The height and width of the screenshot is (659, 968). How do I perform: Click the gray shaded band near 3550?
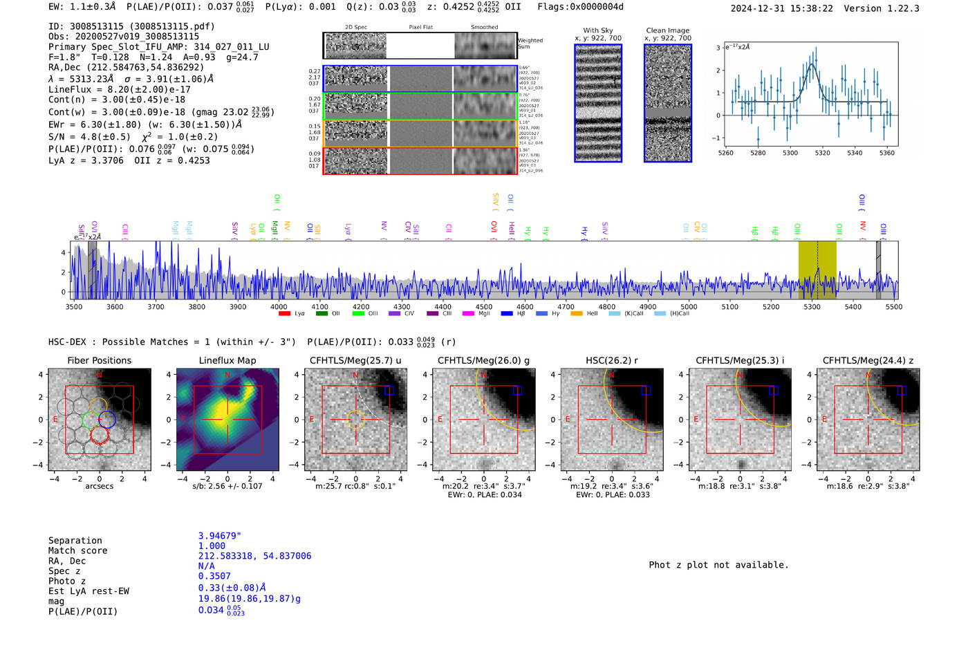(92, 270)
